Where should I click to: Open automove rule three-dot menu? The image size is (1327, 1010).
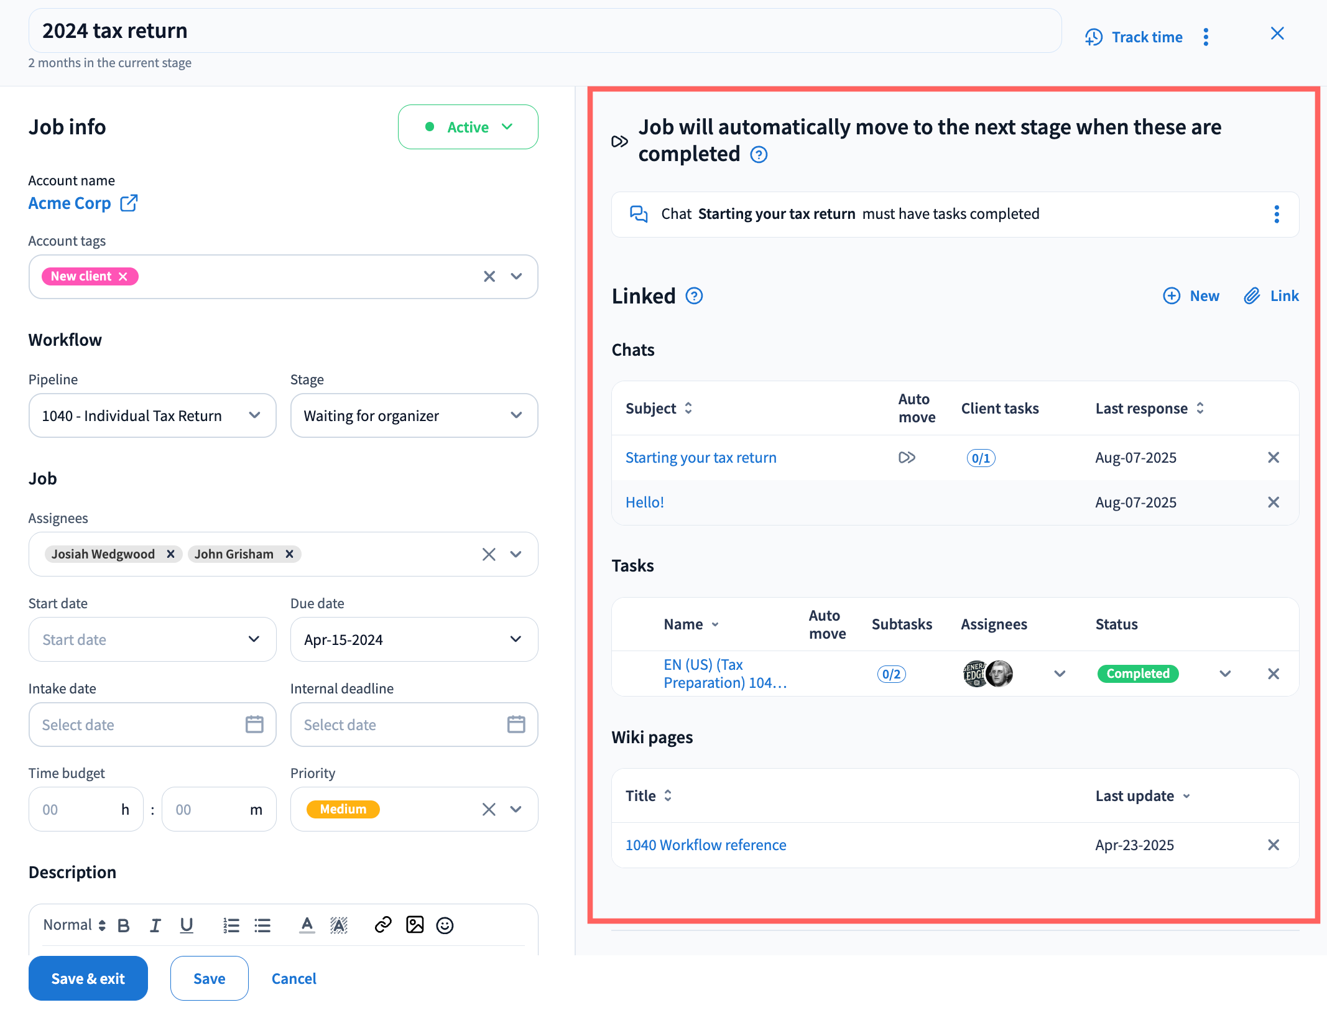click(1277, 215)
